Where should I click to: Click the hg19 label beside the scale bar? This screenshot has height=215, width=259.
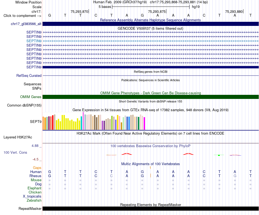[x=196, y=7]
